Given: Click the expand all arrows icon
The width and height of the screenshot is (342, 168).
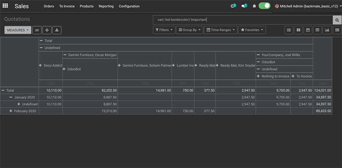Looking at the screenshot, I should [x=47, y=30].
